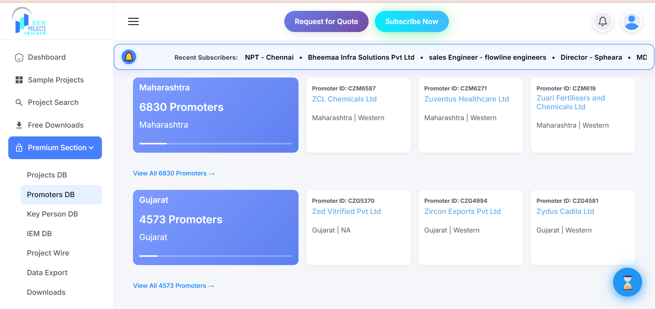Open the hourglass floating button
The image size is (655, 309).
627,282
